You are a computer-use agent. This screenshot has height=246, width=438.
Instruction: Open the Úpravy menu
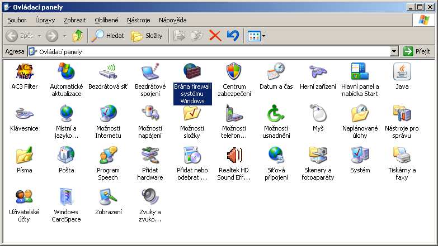click(x=45, y=20)
